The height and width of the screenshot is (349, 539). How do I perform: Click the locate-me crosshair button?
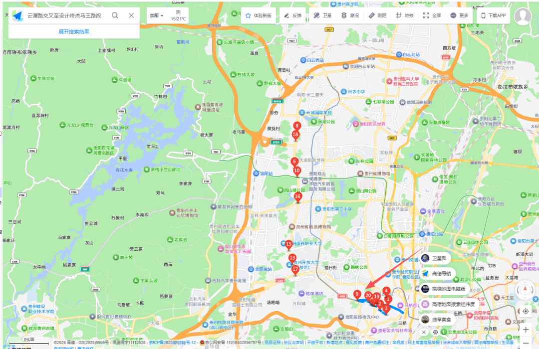coord(526,311)
